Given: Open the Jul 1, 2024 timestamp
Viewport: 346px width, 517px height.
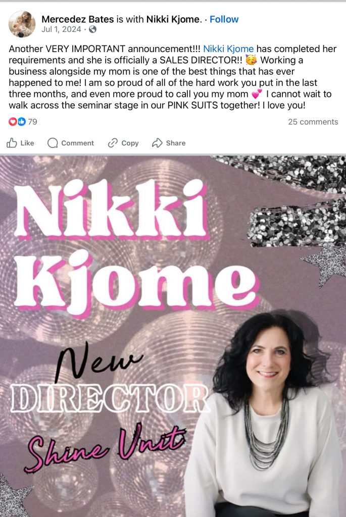Looking at the screenshot, I should pyautogui.click(x=61, y=29).
